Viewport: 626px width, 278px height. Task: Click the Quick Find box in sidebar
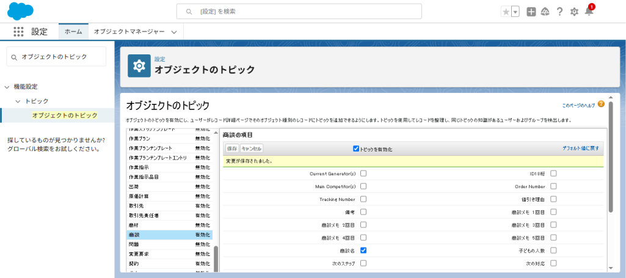(56, 57)
